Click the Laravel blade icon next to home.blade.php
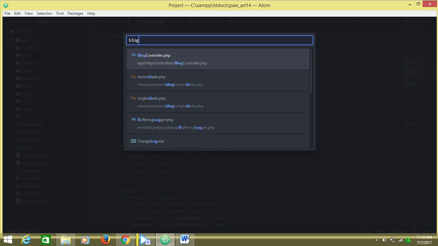The width and height of the screenshot is (438, 246). (133, 77)
